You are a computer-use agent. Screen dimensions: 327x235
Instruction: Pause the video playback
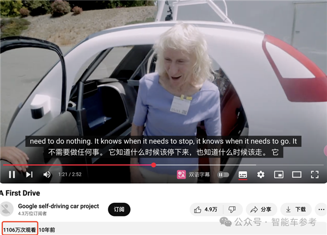point(11,174)
